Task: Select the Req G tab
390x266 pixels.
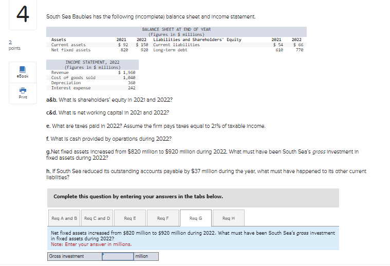Action: (196, 218)
